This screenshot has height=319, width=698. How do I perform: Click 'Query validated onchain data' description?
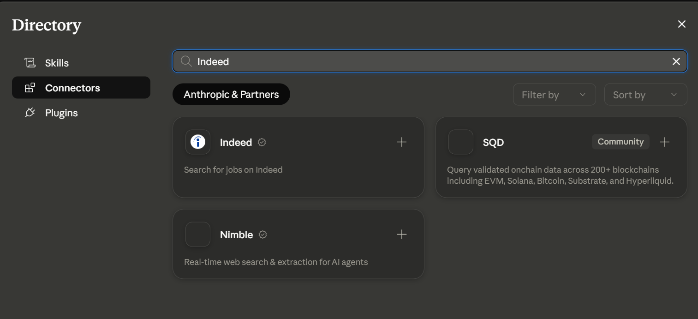[x=560, y=175]
